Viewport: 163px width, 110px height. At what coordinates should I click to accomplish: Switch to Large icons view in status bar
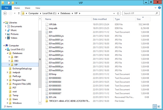(159, 106)
